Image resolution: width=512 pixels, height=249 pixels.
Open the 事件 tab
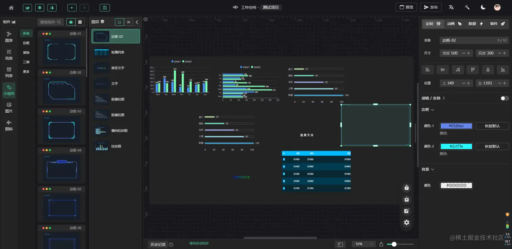tap(497, 24)
